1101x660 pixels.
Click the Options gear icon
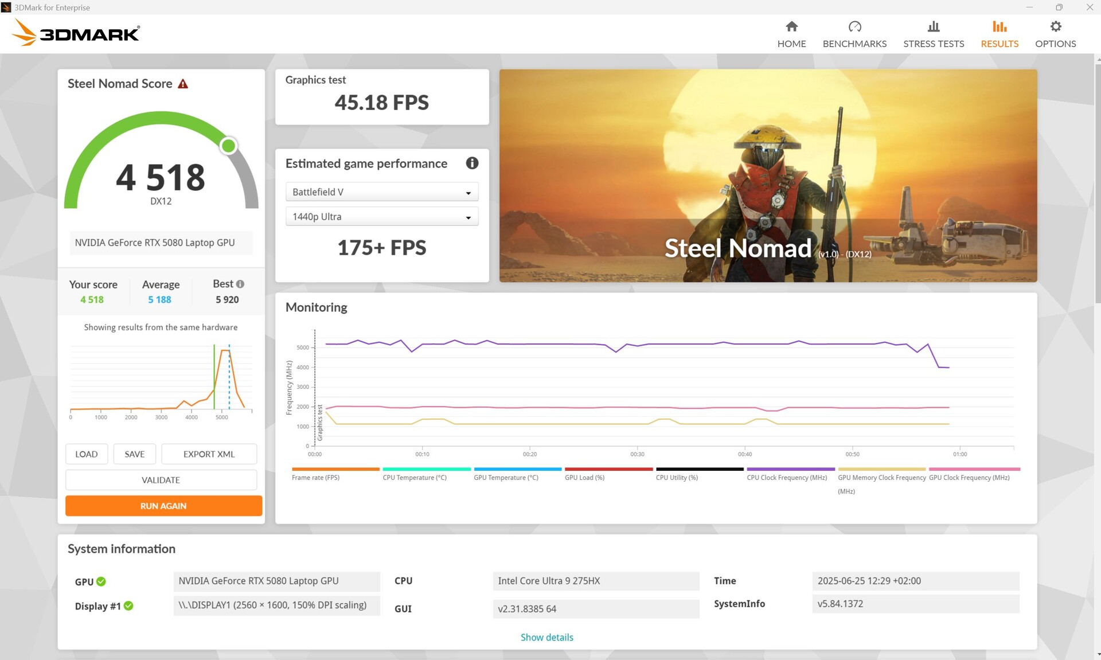tap(1055, 26)
